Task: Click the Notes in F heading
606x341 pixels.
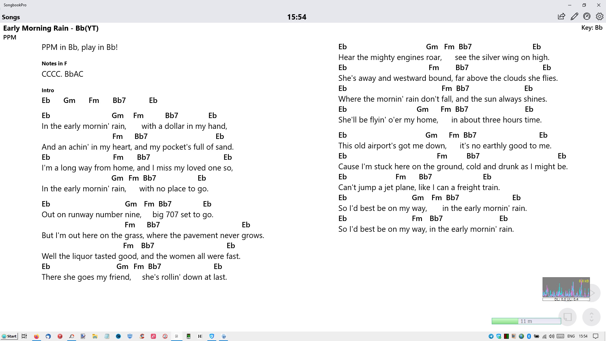Action: [54, 63]
